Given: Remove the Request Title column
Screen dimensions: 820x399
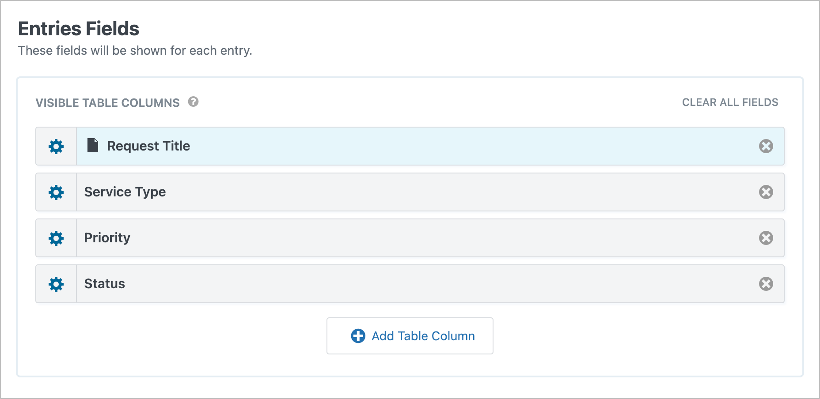Looking at the screenshot, I should pyautogui.click(x=766, y=146).
